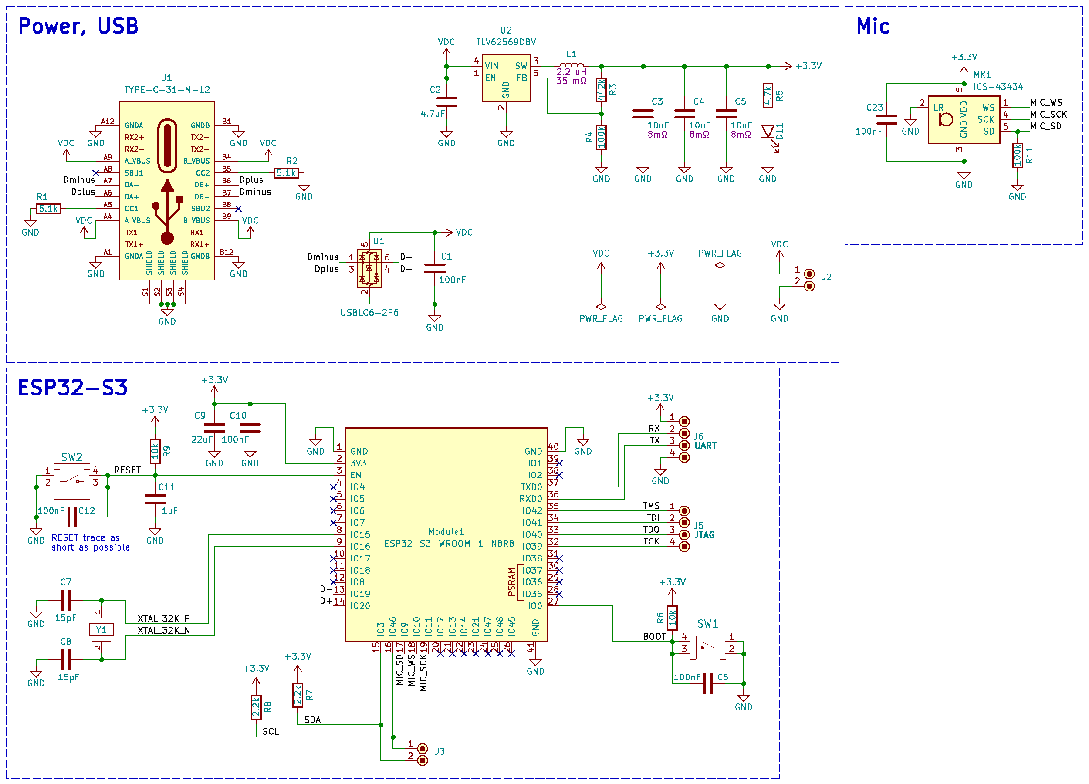This screenshot has height=784, width=1089.
Task: Select the "2.2 uH 35 mΩ" inductor value text
Action: (572, 76)
